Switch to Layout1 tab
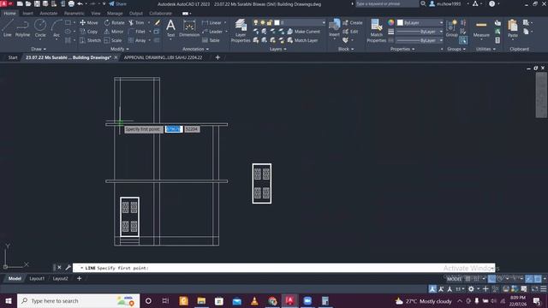Image resolution: width=548 pixels, height=308 pixels. coord(37,279)
